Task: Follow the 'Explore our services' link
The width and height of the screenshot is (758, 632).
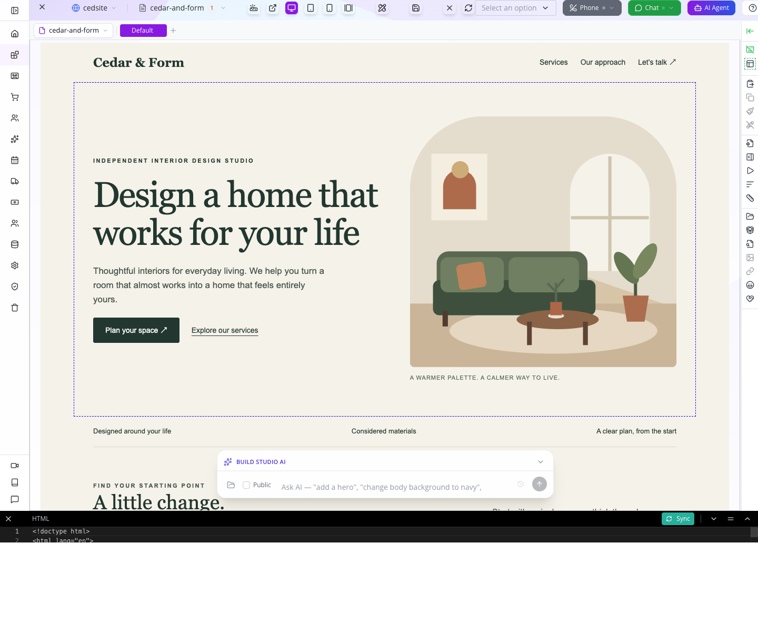Action: (225, 330)
